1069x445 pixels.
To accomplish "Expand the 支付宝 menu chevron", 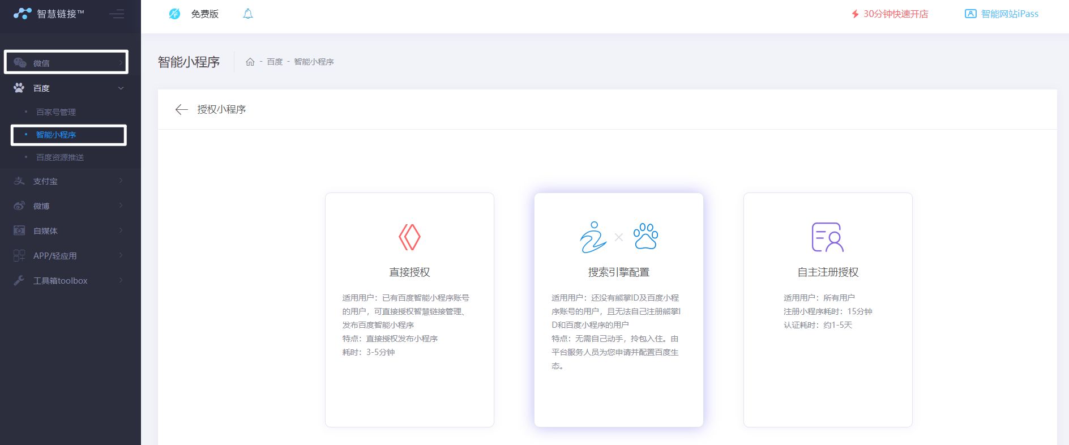I will coord(121,181).
